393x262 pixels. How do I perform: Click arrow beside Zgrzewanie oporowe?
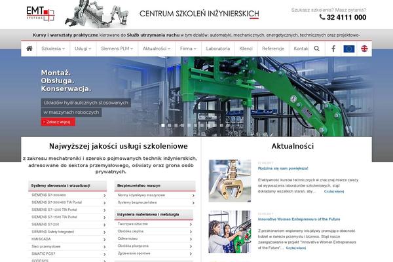pos(191,253)
